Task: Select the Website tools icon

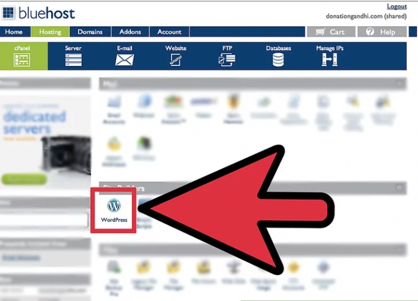Action: (175, 56)
